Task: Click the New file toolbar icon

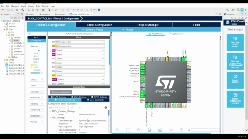Action: point(3,10)
